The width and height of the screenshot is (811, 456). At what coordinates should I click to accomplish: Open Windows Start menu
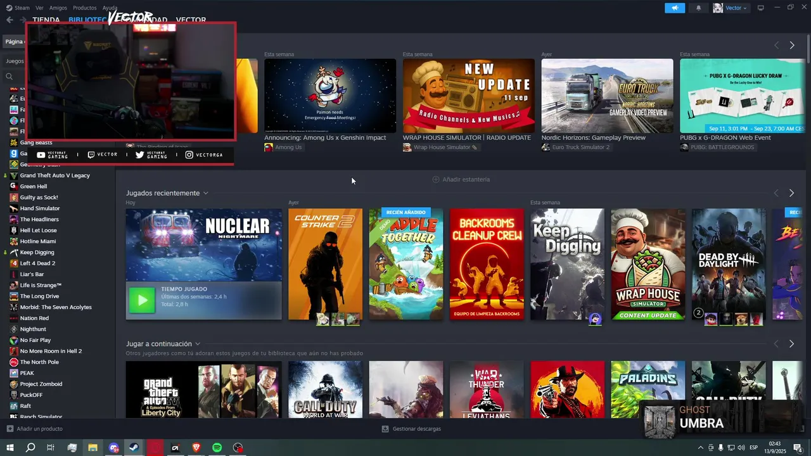click(x=10, y=448)
